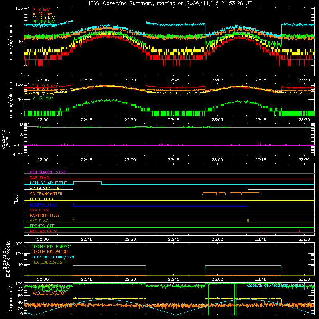Click the A0.01 level label on GOES axis
Viewport: 319px width, 319px height.
[x=17, y=154]
